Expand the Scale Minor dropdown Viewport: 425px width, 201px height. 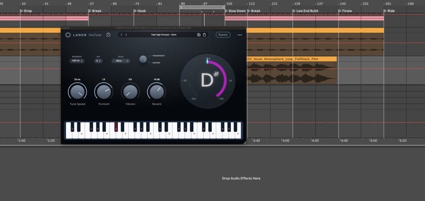click(x=120, y=61)
